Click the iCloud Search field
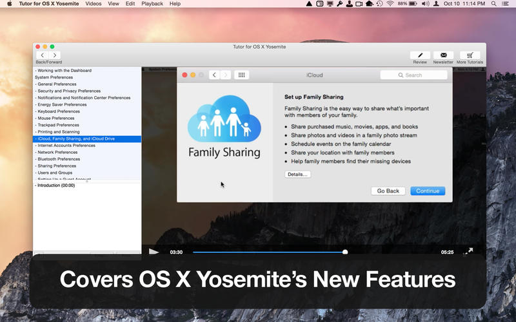516x322 pixels. [x=413, y=75]
